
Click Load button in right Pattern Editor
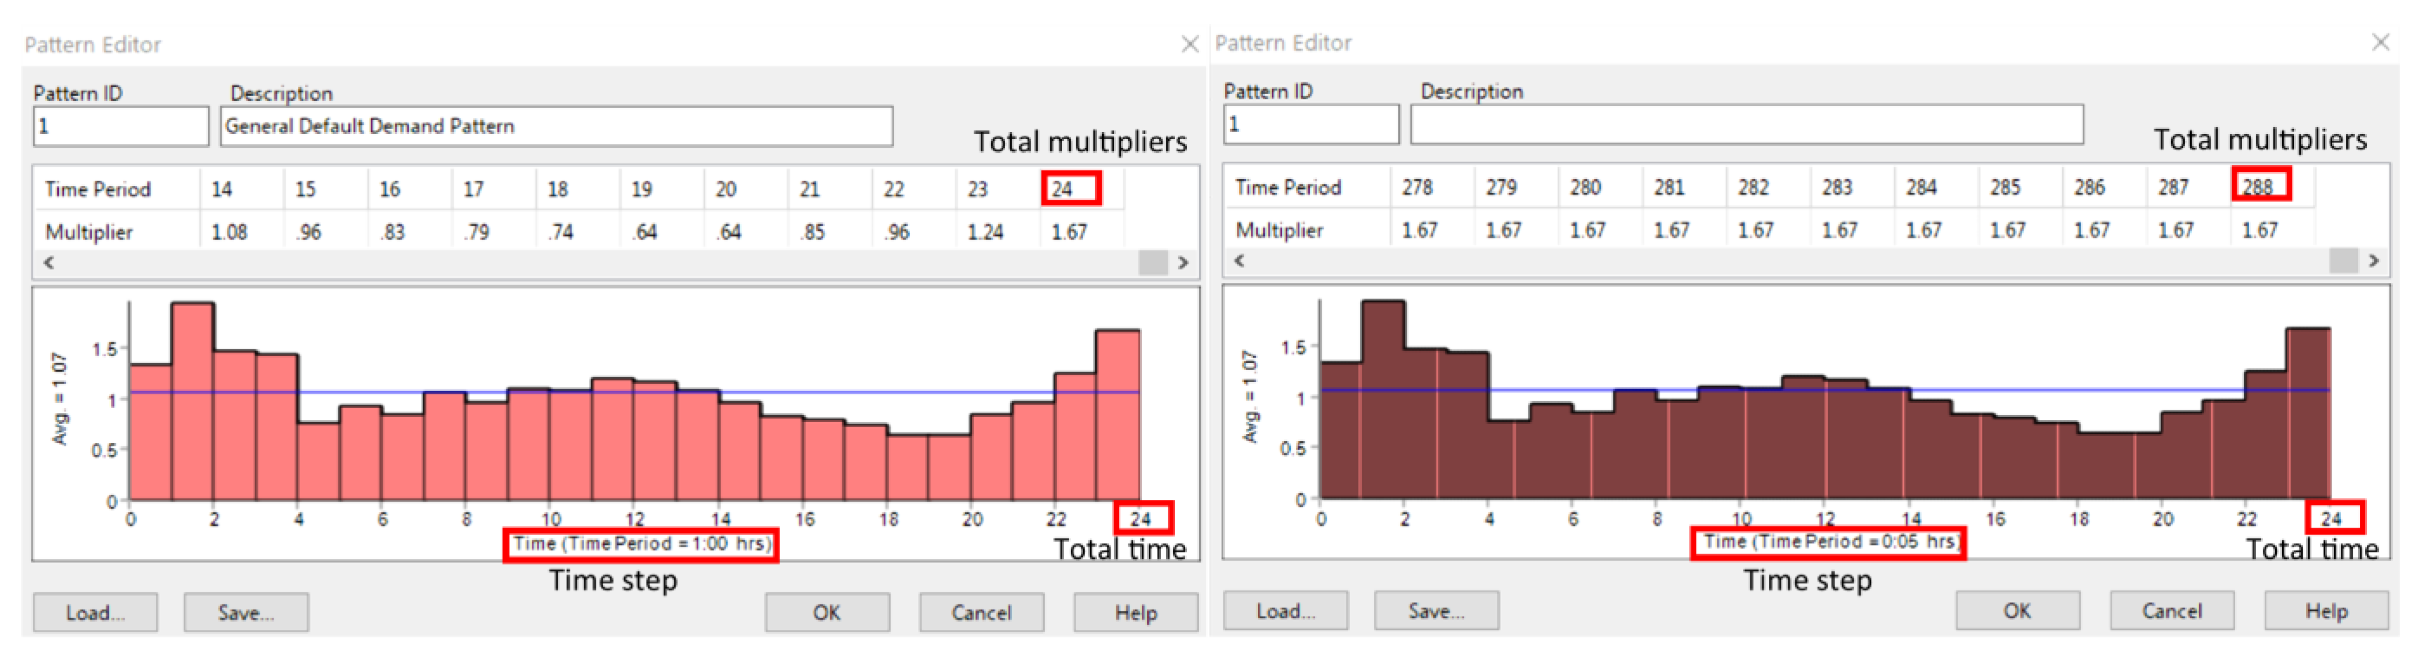1286,610
